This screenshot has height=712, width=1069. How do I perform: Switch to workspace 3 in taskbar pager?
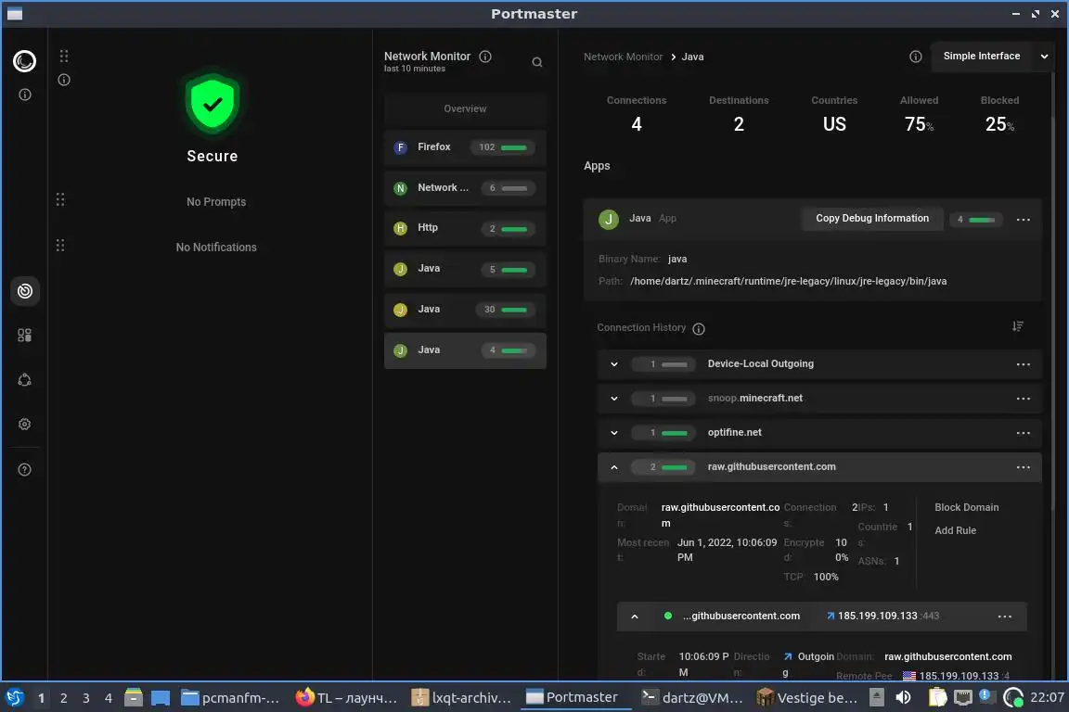tap(86, 698)
